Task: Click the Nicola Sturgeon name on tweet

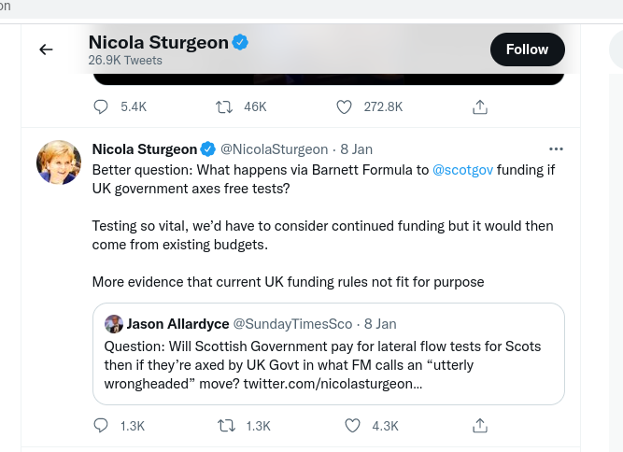Action: 145,149
